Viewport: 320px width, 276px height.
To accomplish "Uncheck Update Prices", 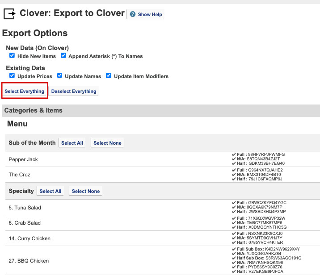I will tap(12, 75).
